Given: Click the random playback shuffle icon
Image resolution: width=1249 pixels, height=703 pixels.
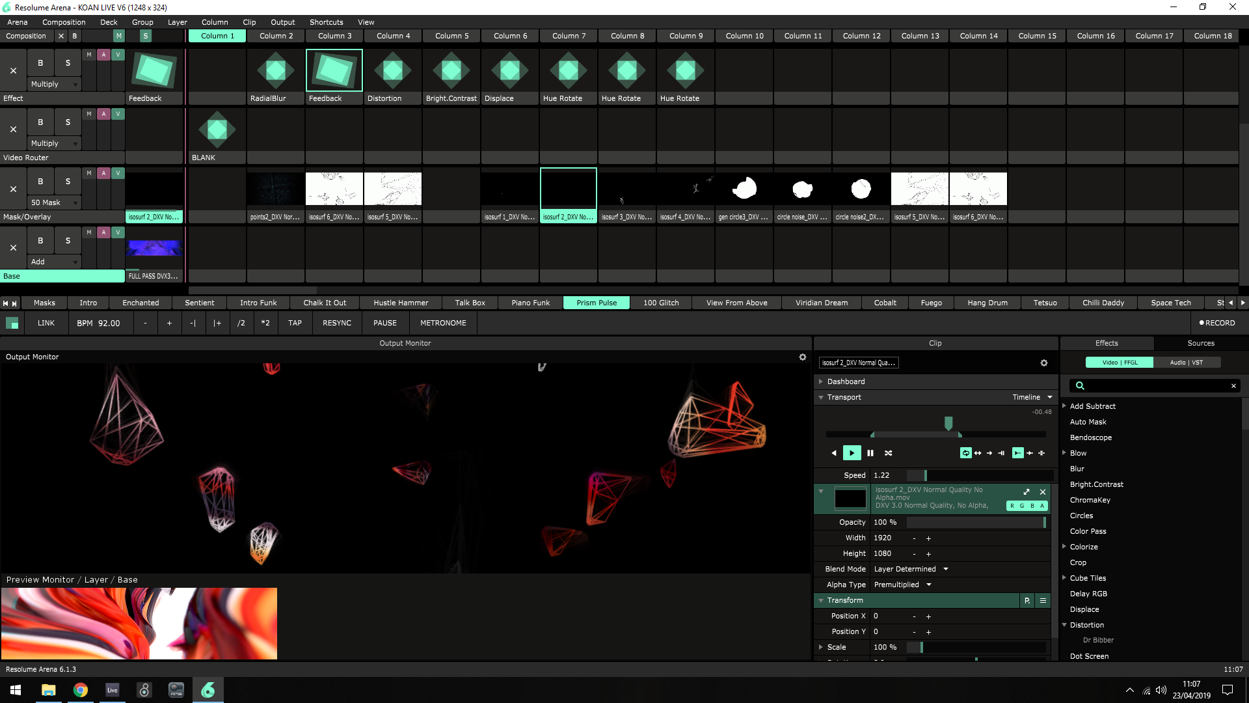Looking at the screenshot, I should (889, 453).
